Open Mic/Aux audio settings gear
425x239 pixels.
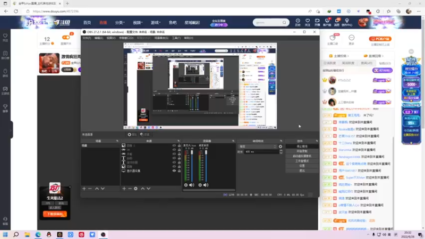[x=186, y=185]
